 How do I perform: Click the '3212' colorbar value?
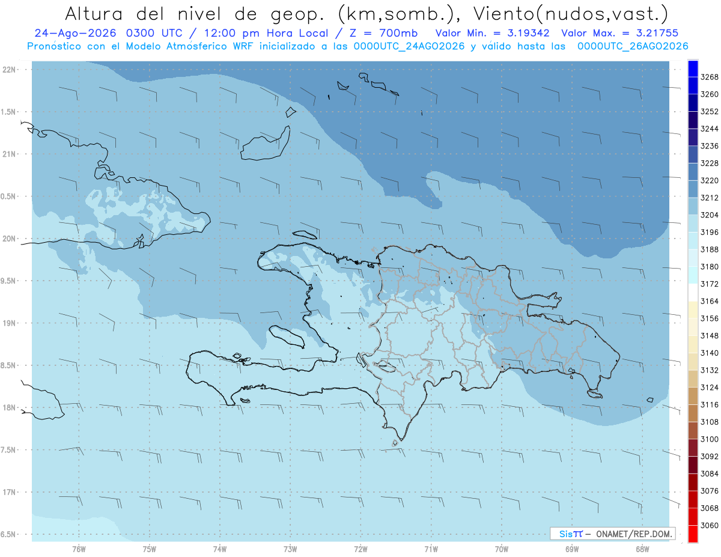[x=710, y=198]
